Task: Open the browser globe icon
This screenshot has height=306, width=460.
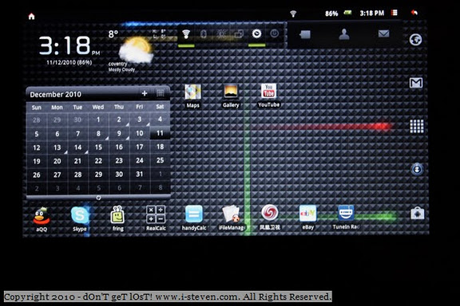Action: tap(416, 40)
